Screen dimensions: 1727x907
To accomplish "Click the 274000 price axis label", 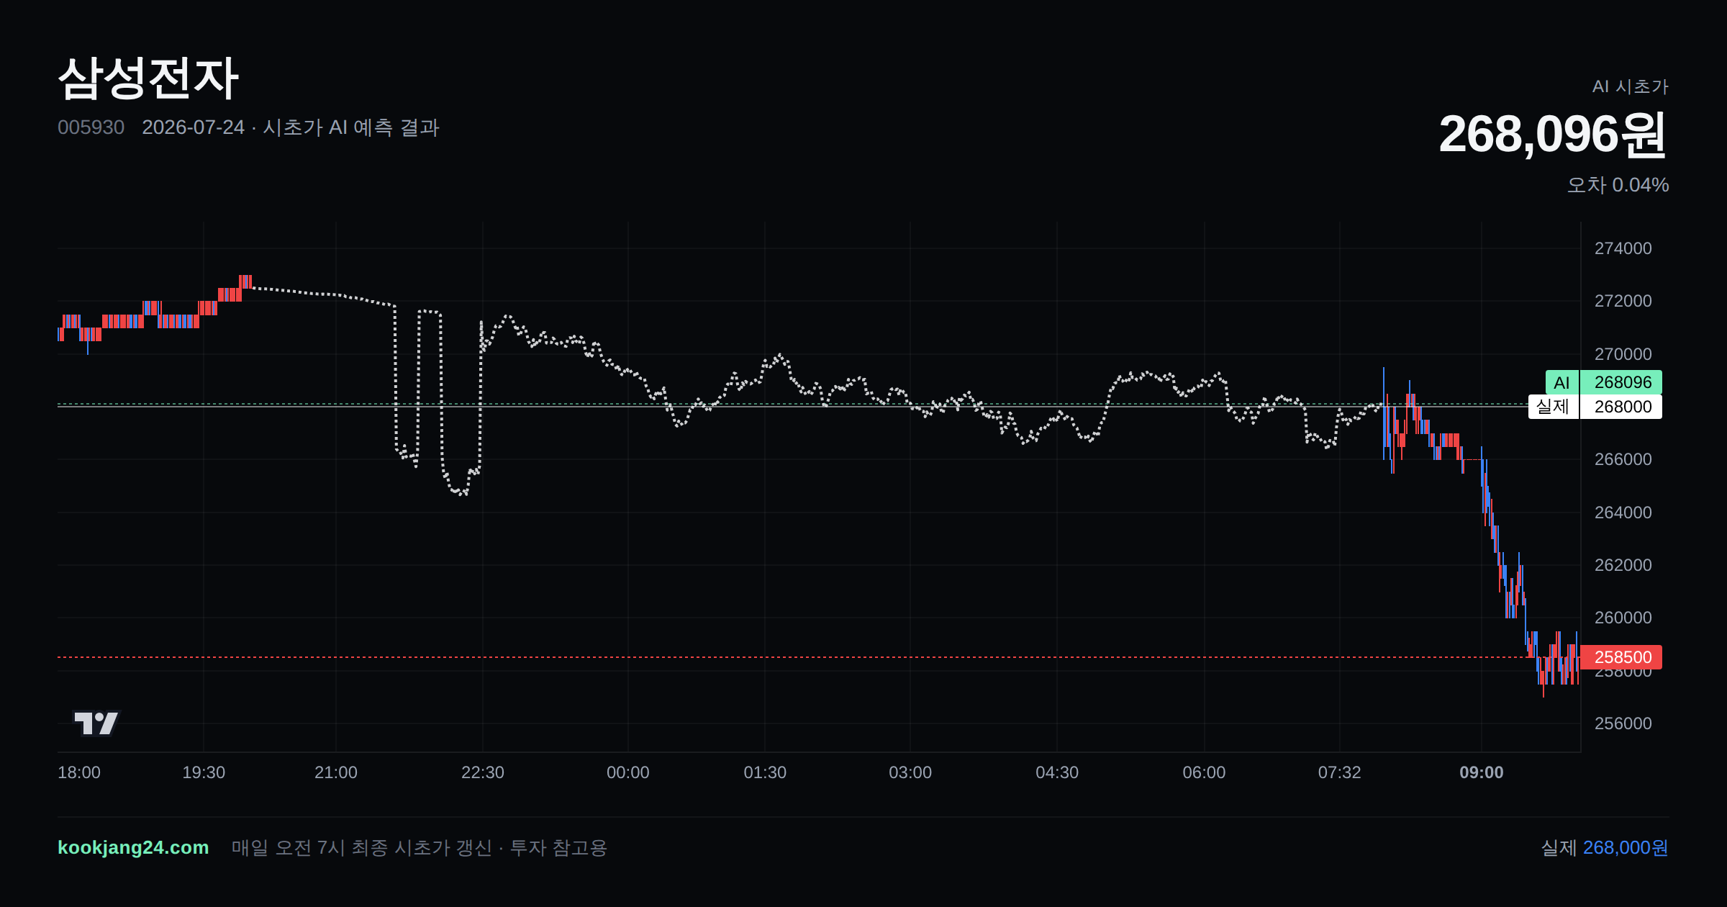I will coord(1623,248).
